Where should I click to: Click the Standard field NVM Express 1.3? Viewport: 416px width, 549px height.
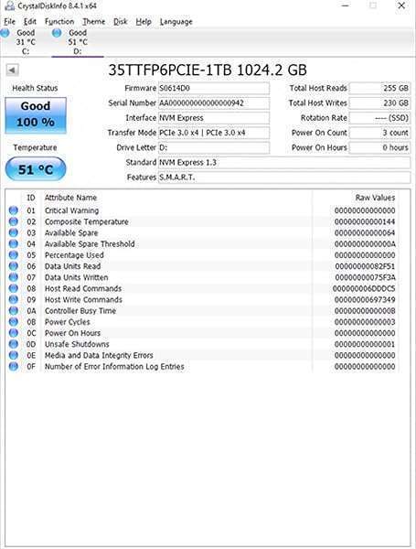(284, 163)
